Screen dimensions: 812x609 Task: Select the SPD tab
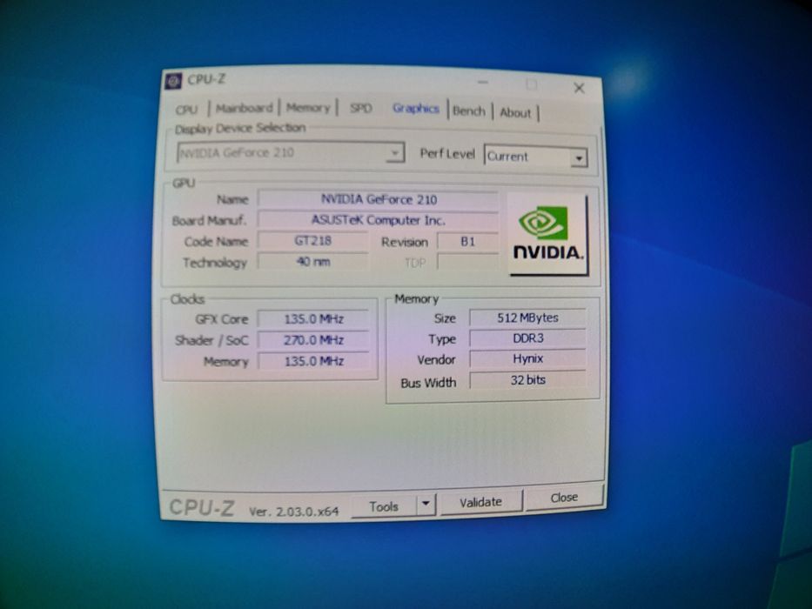(360, 108)
